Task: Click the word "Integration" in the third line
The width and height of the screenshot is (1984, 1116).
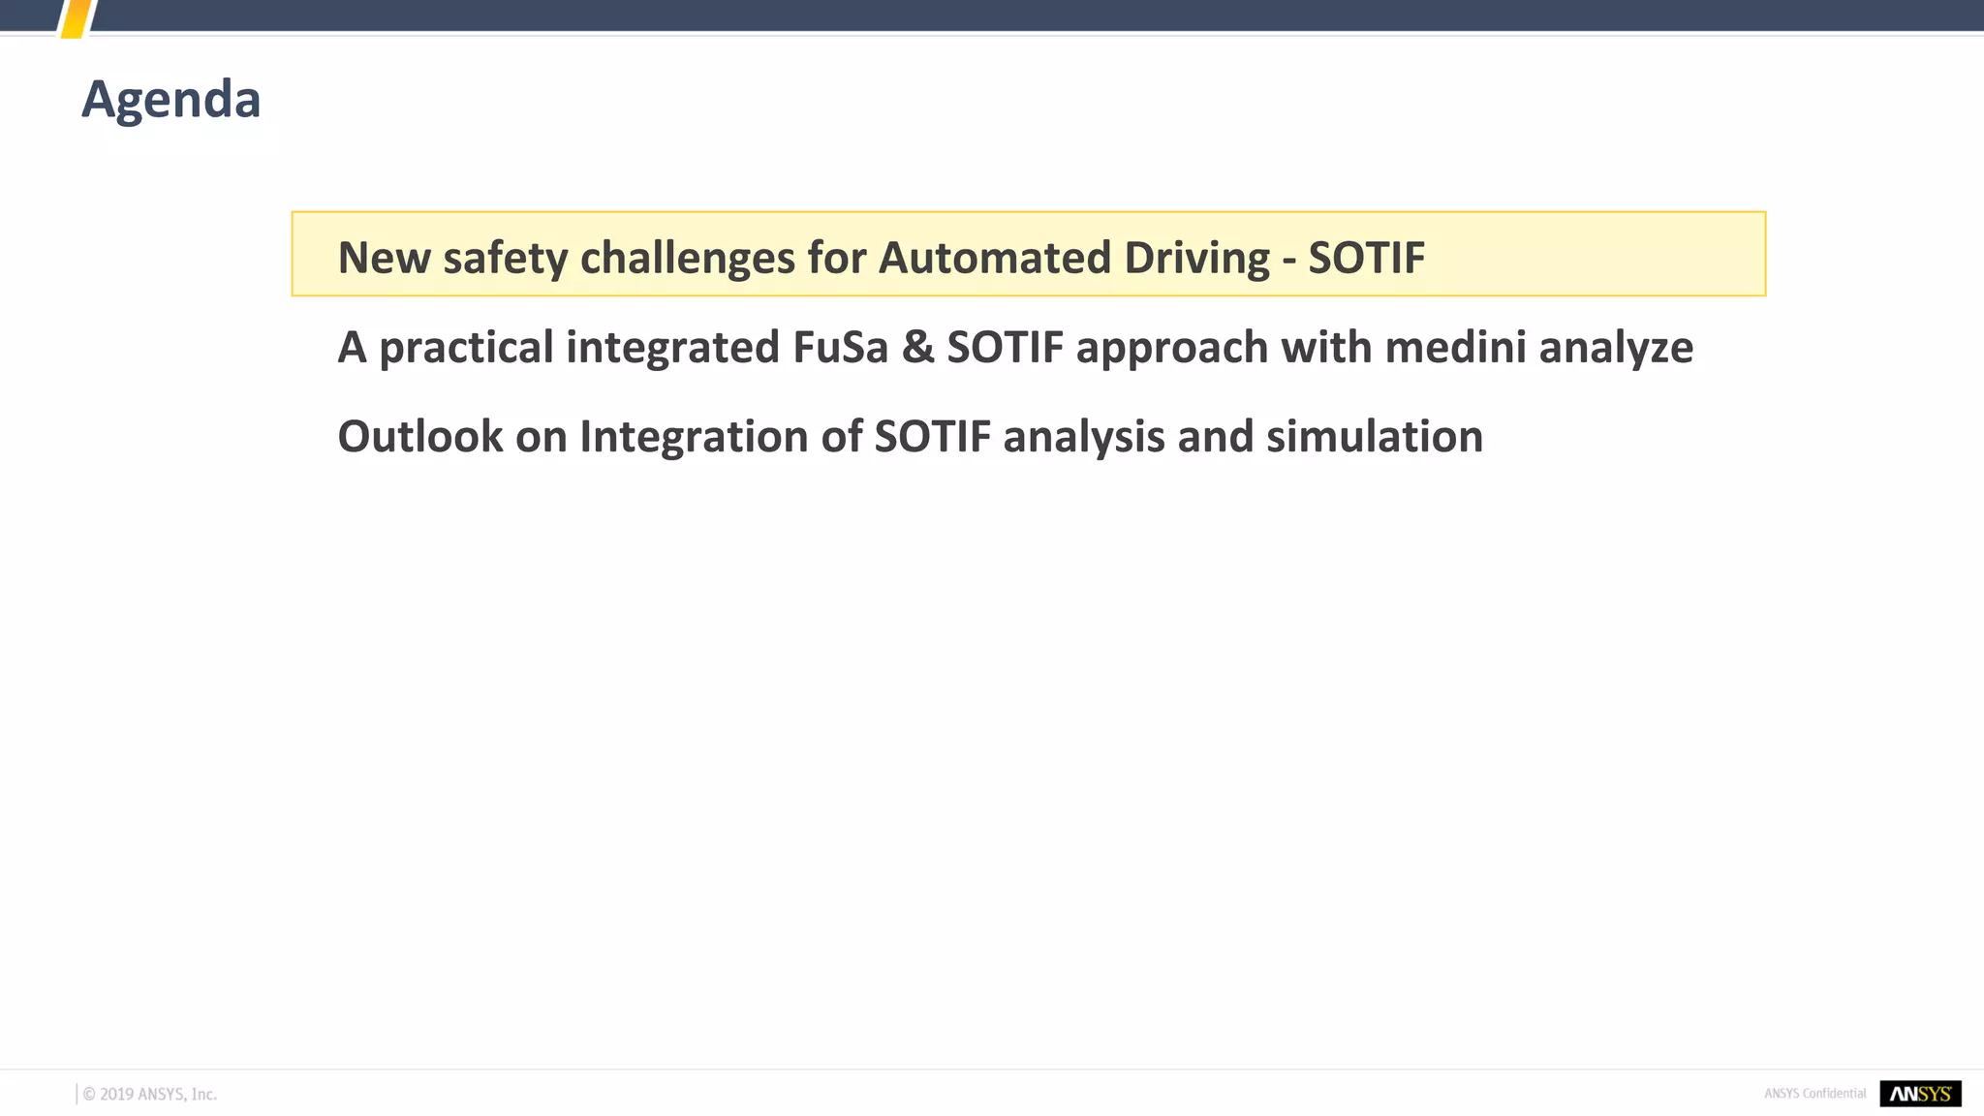Action: pos(694,437)
